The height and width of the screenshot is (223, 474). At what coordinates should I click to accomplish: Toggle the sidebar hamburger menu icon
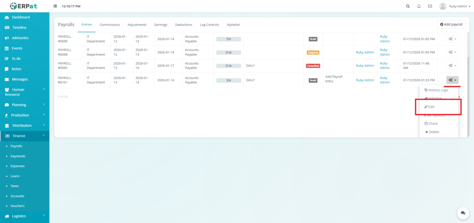[56, 6]
